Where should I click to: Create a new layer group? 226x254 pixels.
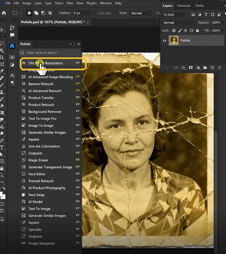(x=205, y=67)
